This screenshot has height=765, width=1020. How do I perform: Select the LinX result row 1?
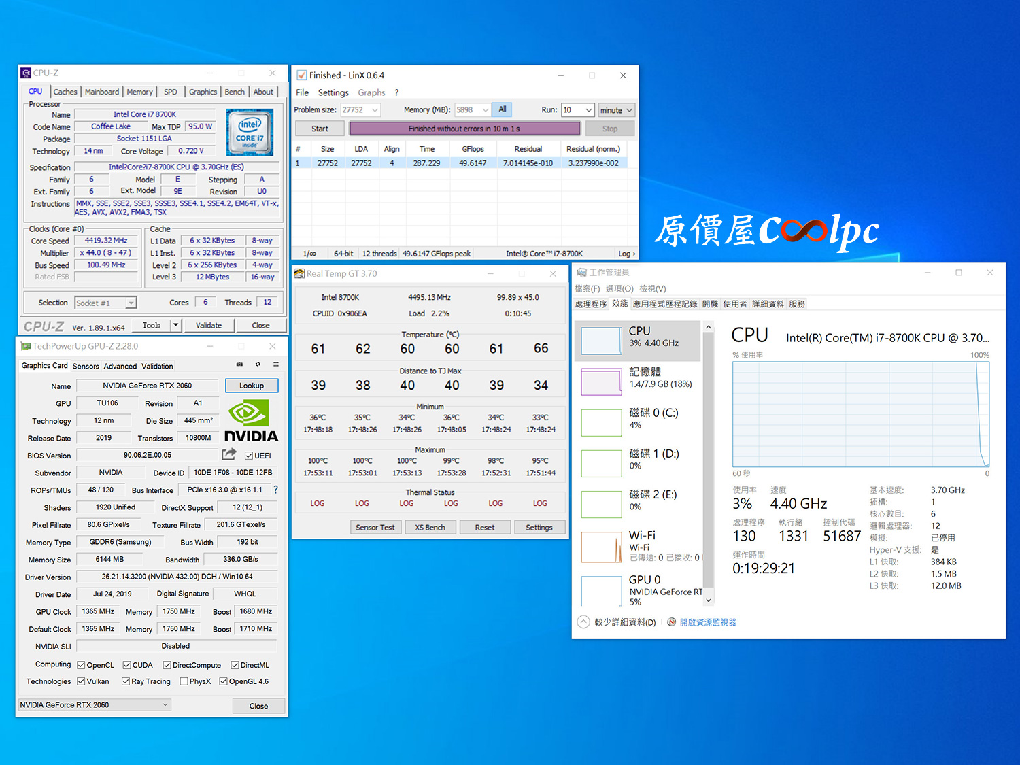[460, 163]
